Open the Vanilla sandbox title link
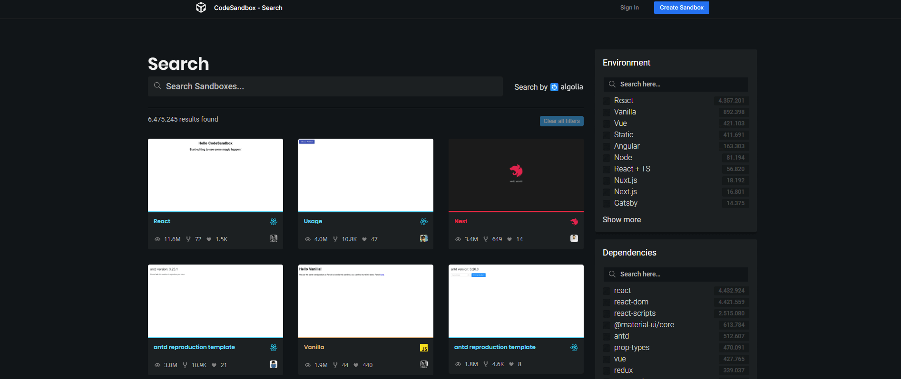Screen dimensions: 901x379 coord(313,347)
